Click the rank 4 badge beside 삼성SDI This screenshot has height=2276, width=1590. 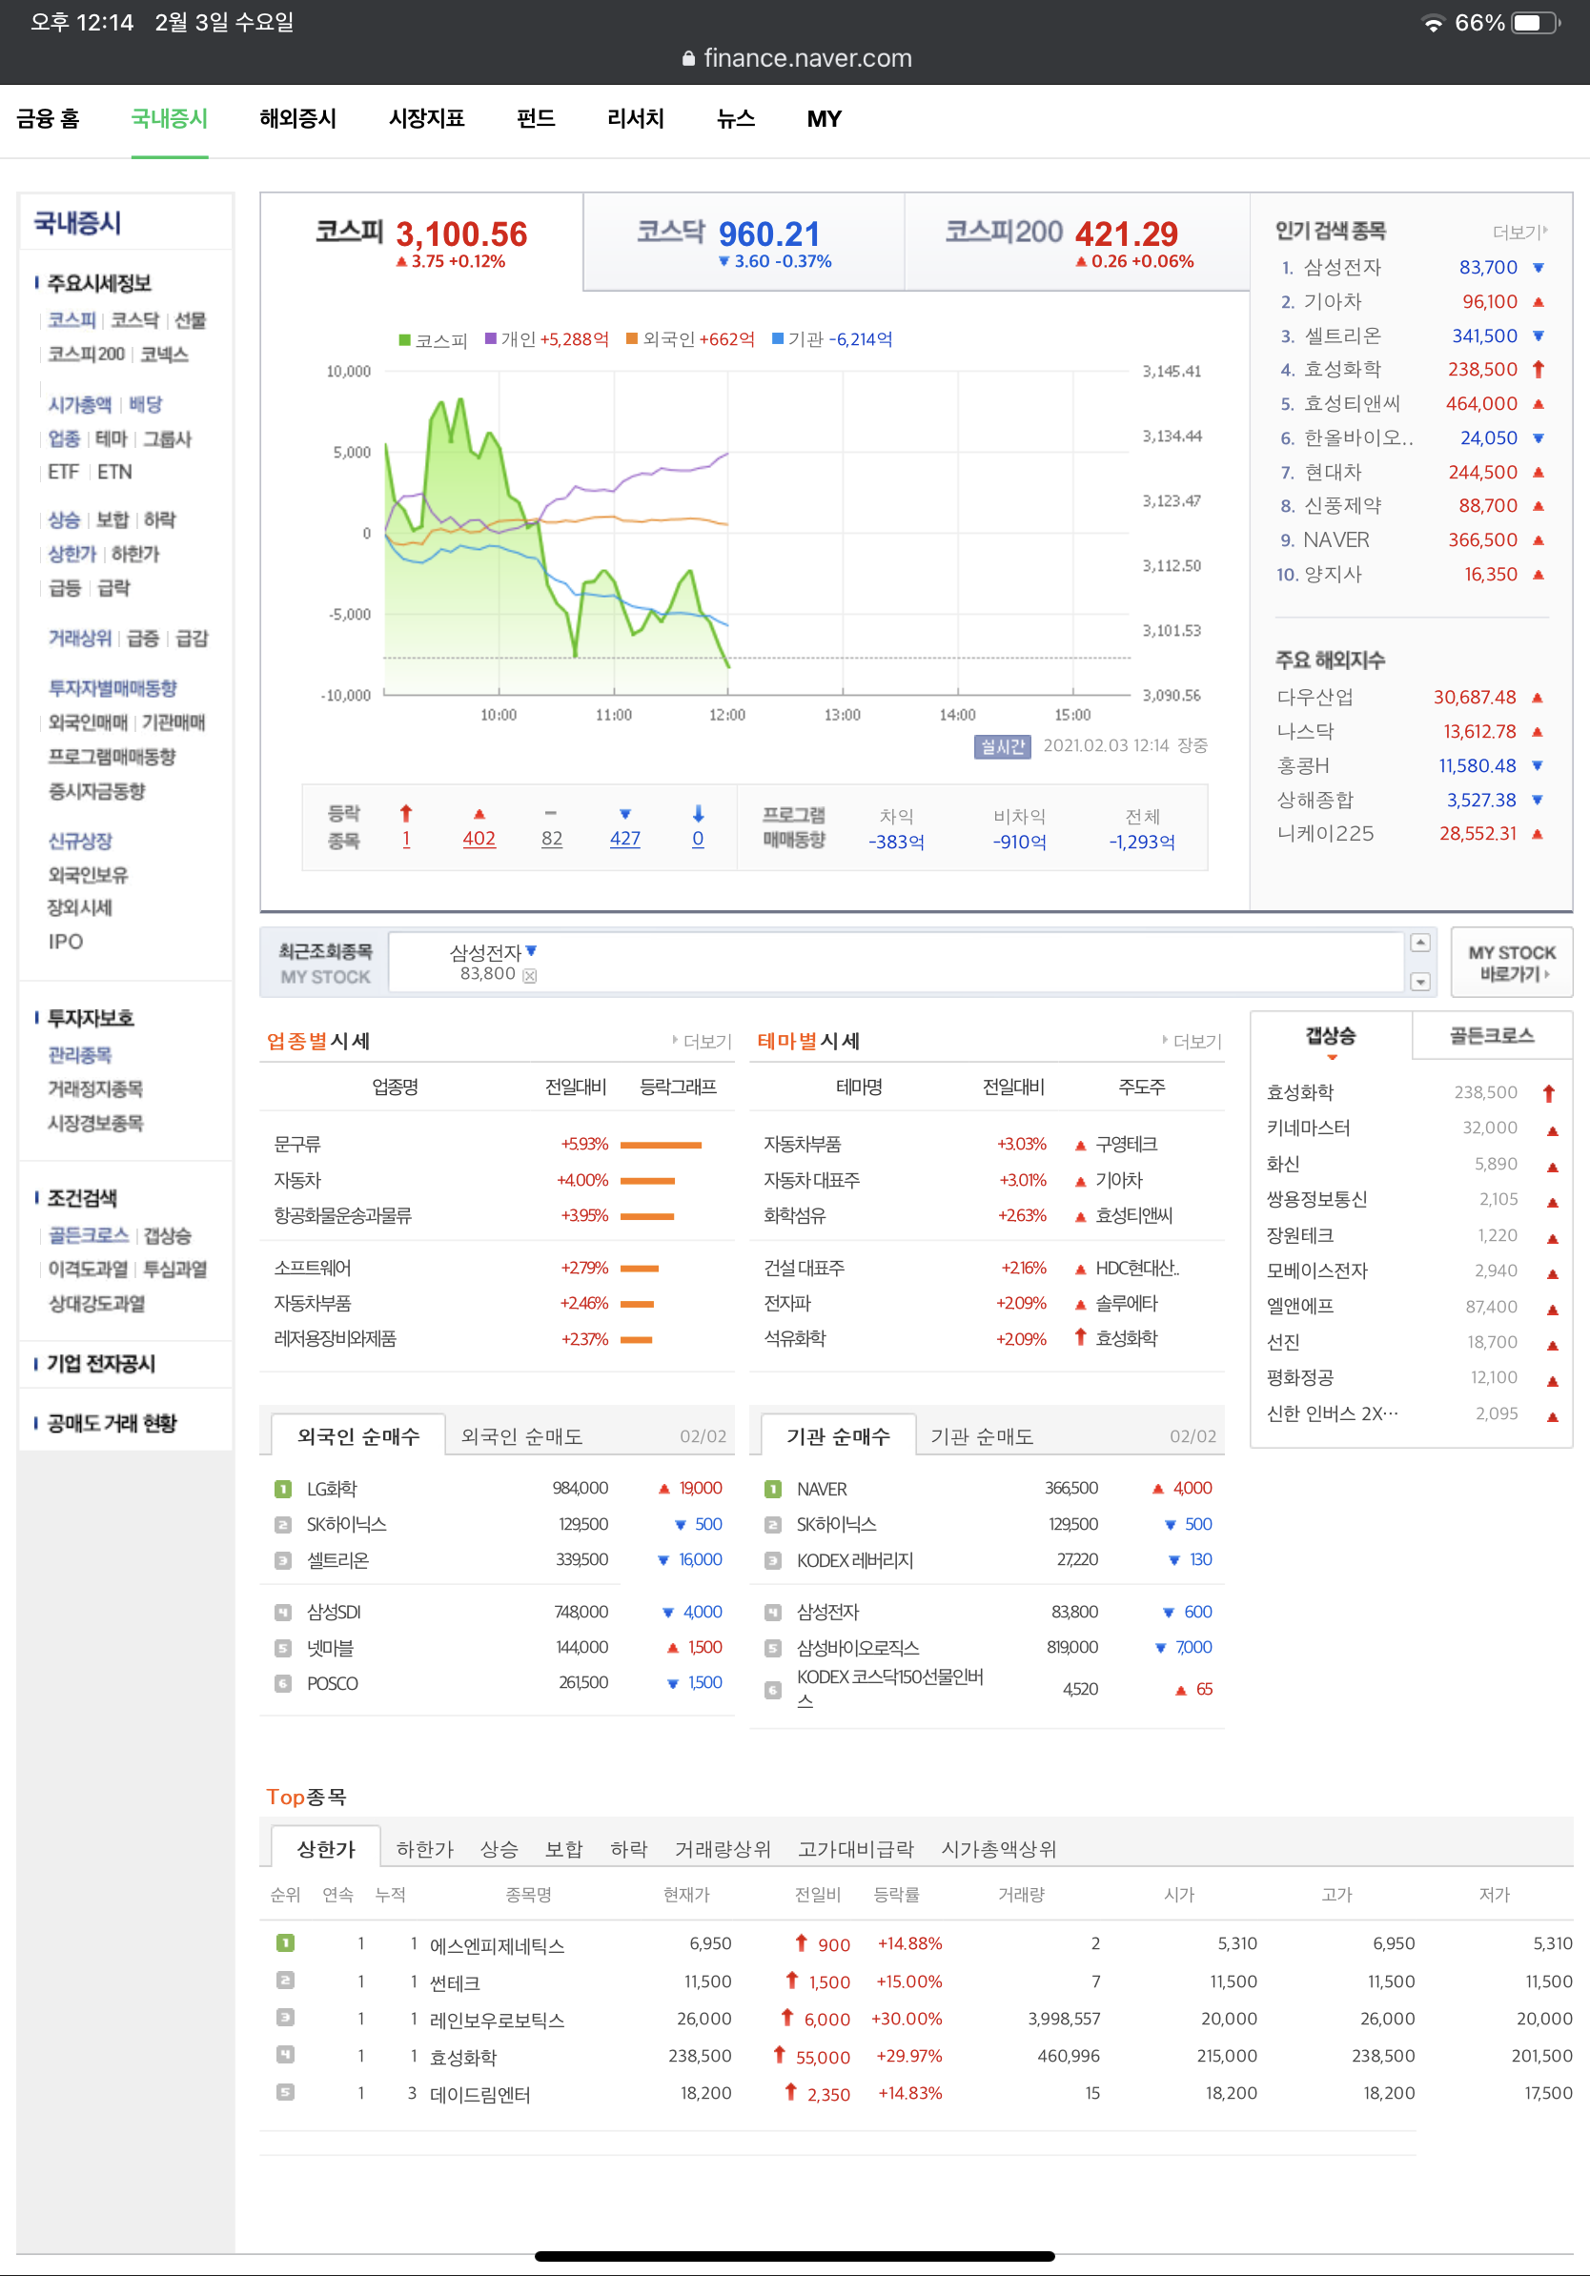(282, 1612)
